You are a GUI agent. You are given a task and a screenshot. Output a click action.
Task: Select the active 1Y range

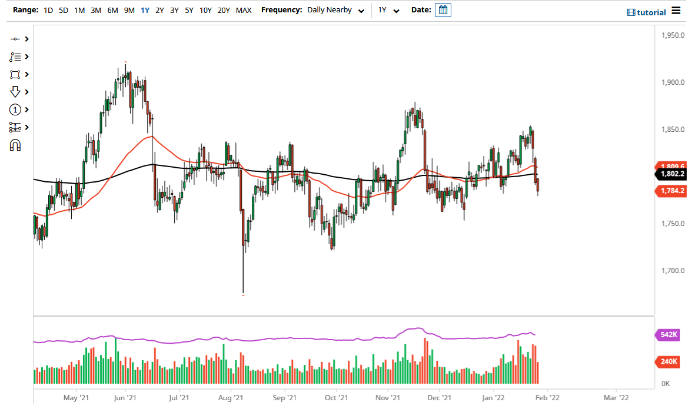coord(145,10)
